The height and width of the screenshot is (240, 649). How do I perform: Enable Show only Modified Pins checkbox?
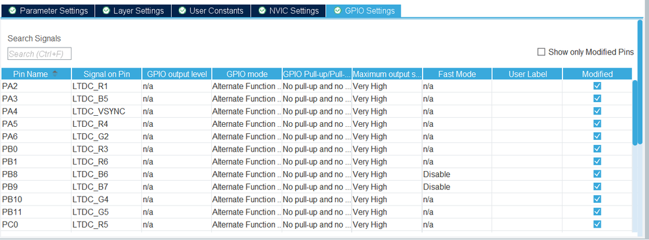541,52
